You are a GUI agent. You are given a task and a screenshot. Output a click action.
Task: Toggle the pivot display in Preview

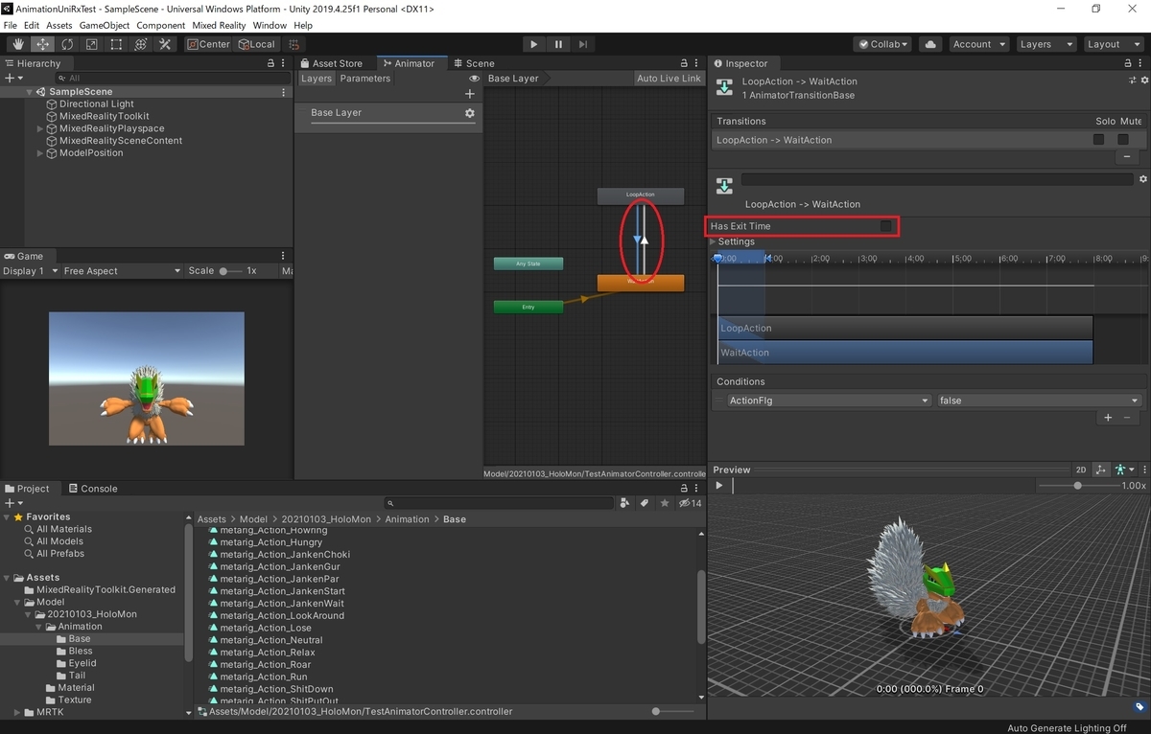click(x=1102, y=470)
